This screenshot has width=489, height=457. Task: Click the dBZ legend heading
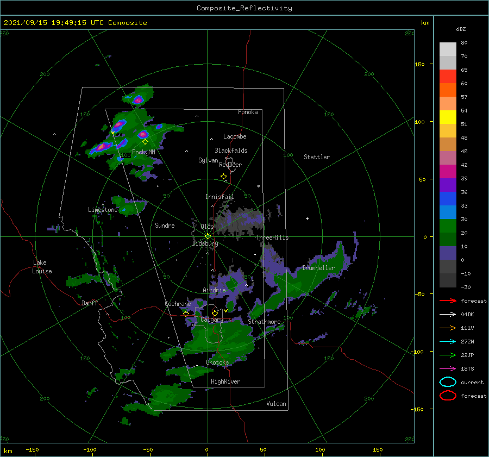(461, 29)
